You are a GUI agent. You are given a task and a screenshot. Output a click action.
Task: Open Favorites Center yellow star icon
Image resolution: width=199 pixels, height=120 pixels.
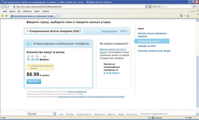tap(2, 16)
